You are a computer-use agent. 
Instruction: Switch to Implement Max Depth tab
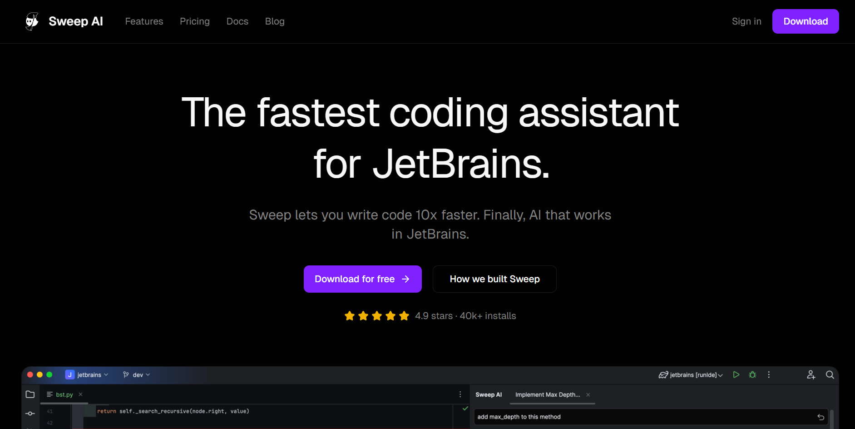(547, 395)
